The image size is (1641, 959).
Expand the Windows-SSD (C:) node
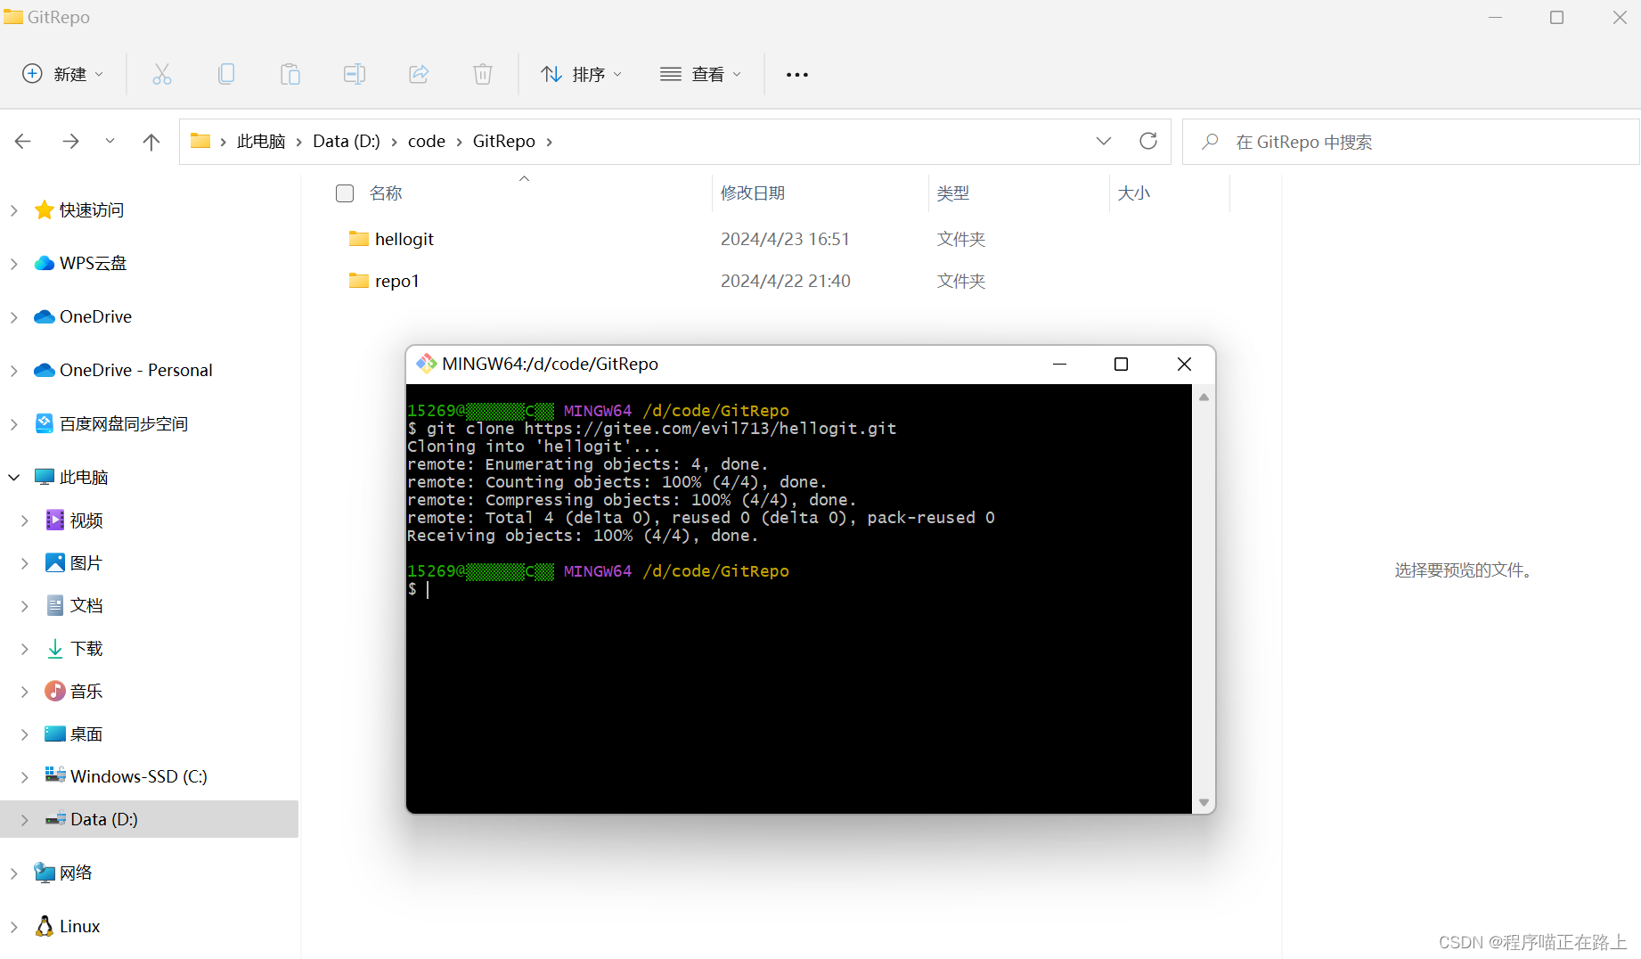(25, 777)
